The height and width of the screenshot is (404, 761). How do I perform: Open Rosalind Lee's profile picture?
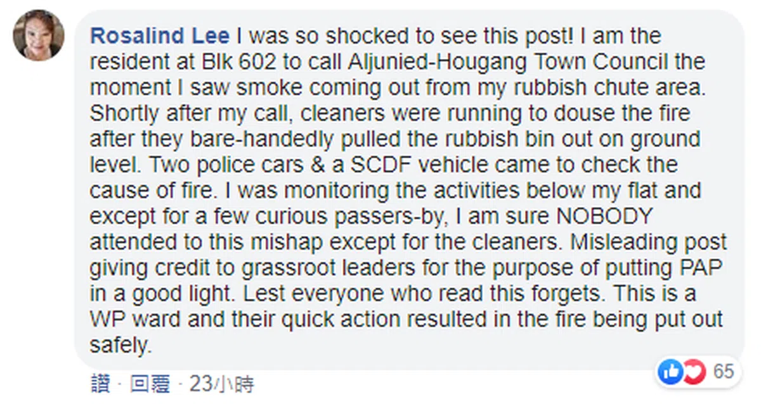(38, 35)
